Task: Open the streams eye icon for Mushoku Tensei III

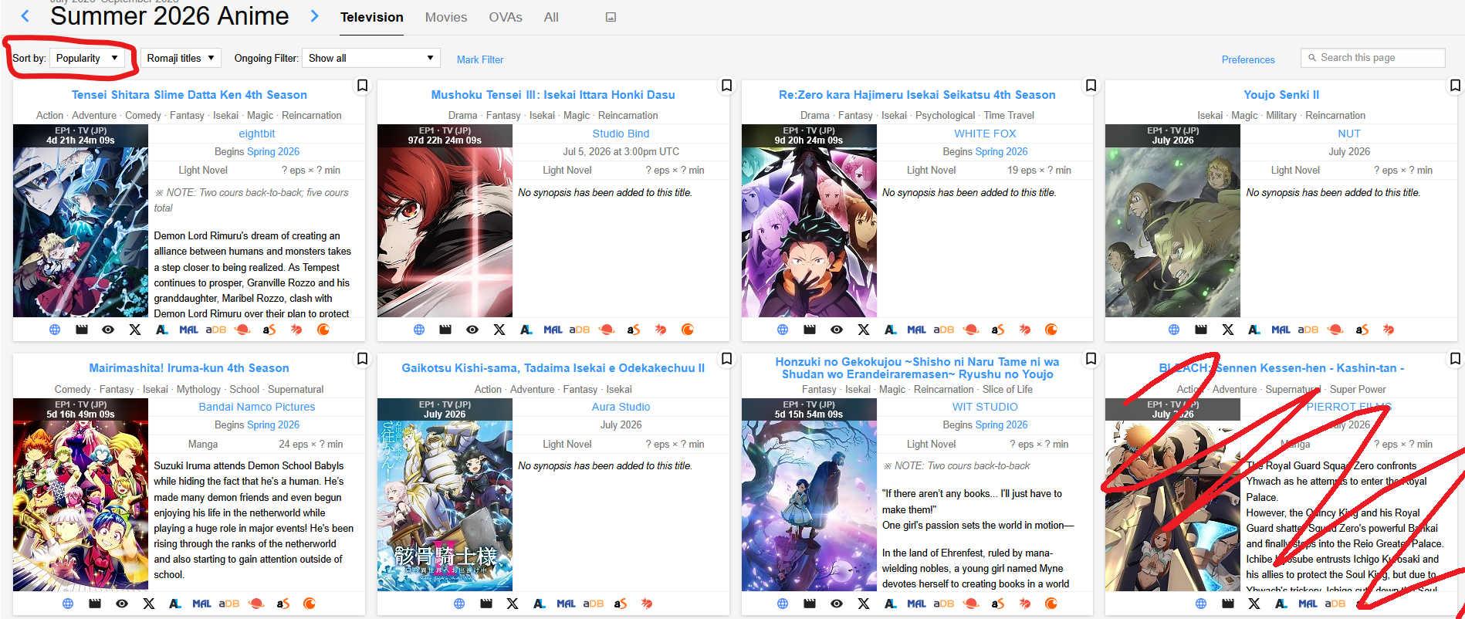Action: pos(472,330)
